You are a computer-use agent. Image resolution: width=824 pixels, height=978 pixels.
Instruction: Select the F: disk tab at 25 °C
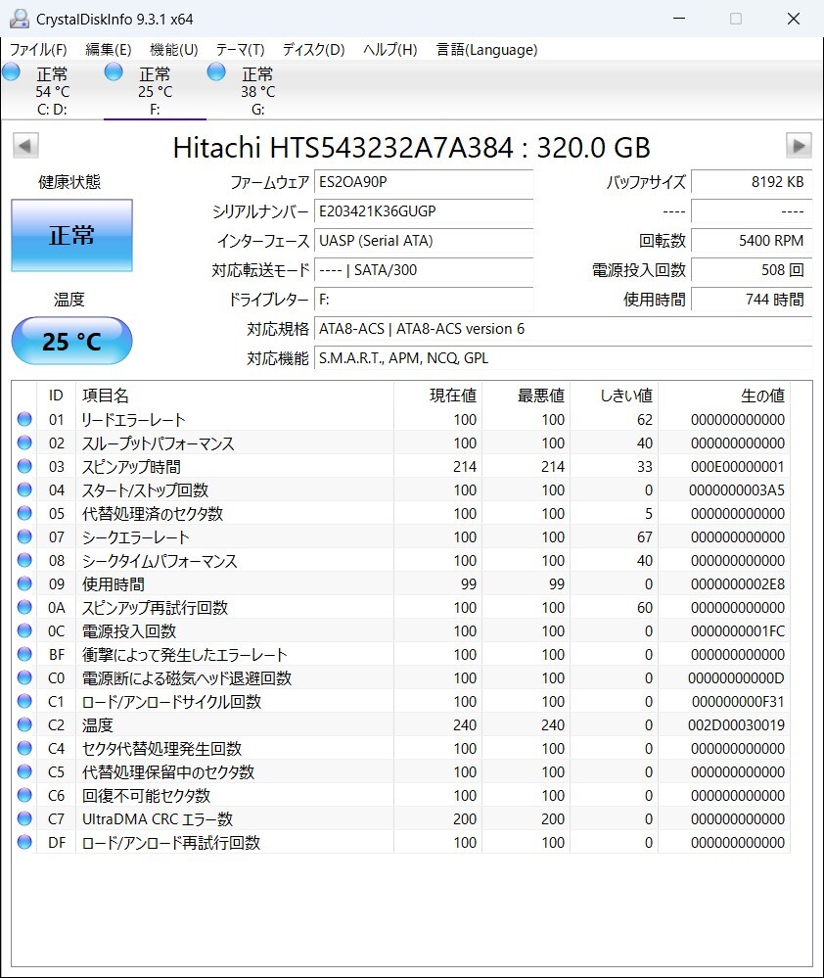coord(155,90)
